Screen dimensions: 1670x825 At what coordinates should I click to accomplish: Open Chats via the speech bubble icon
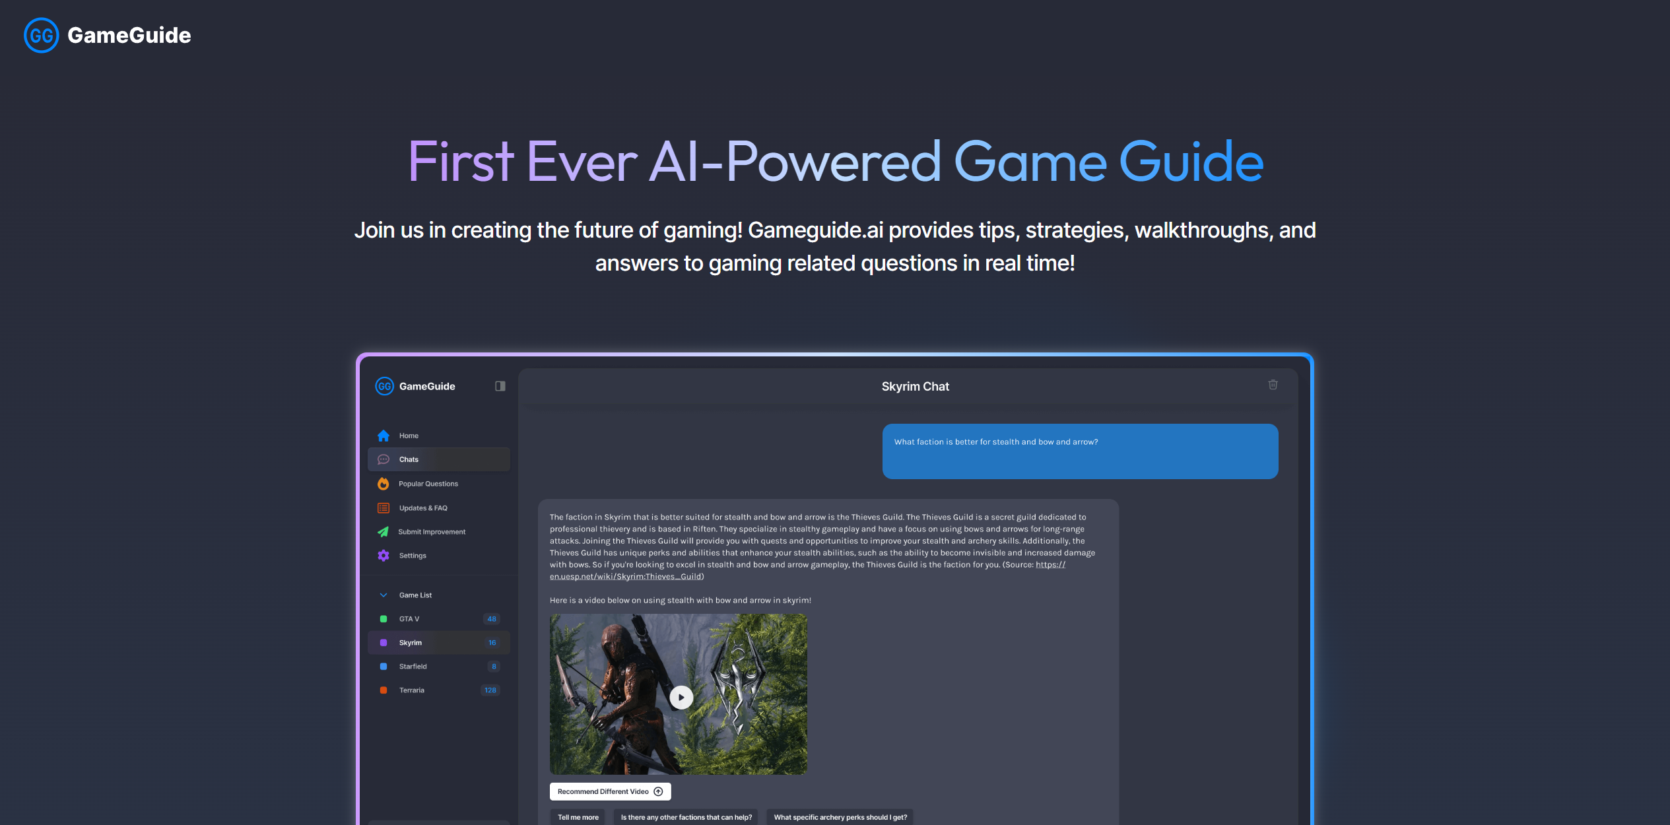click(384, 459)
